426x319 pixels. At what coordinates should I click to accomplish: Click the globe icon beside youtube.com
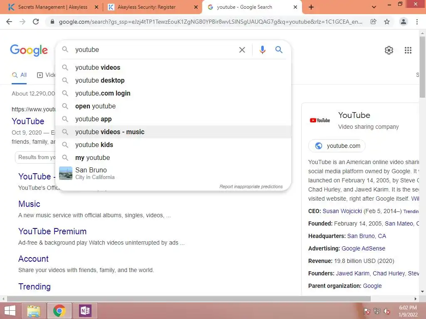click(x=318, y=146)
